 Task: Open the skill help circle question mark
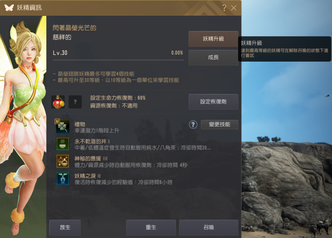[193, 125]
